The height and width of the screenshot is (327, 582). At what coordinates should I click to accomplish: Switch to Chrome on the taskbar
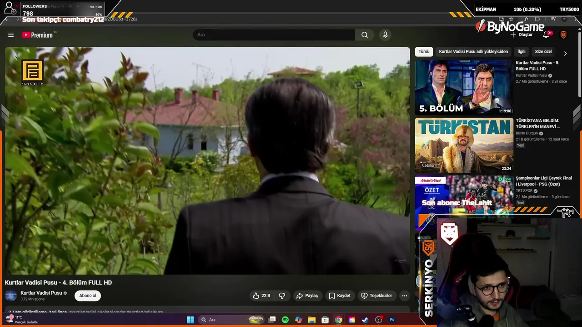(x=339, y=320)
